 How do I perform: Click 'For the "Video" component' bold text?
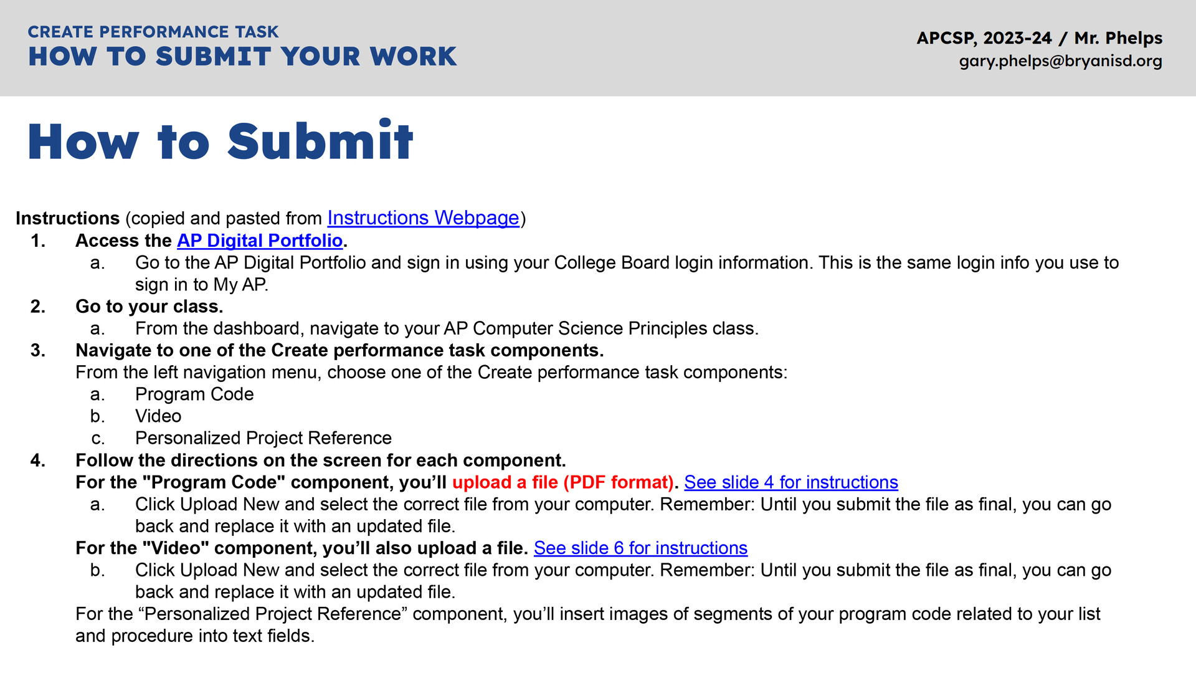tap(301, 548)
